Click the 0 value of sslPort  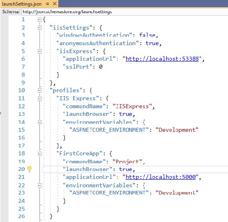click(x=101, y=67)
